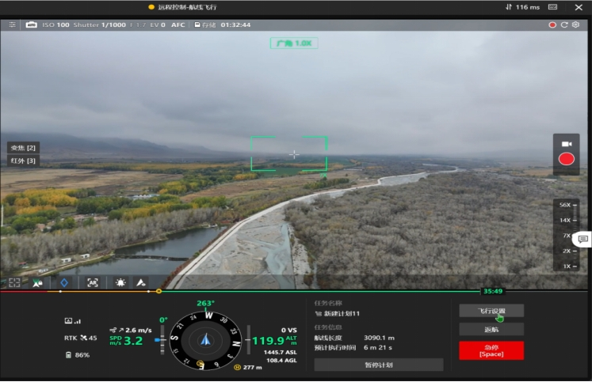The height and width of the screenshot is (382, 592).
Task: Click the camera settings gear icon
Action: [575, 25]
